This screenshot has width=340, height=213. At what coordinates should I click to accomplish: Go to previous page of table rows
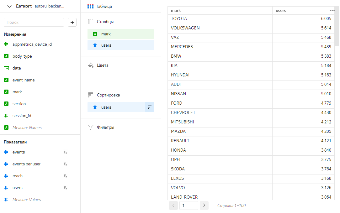click(173, 205)
